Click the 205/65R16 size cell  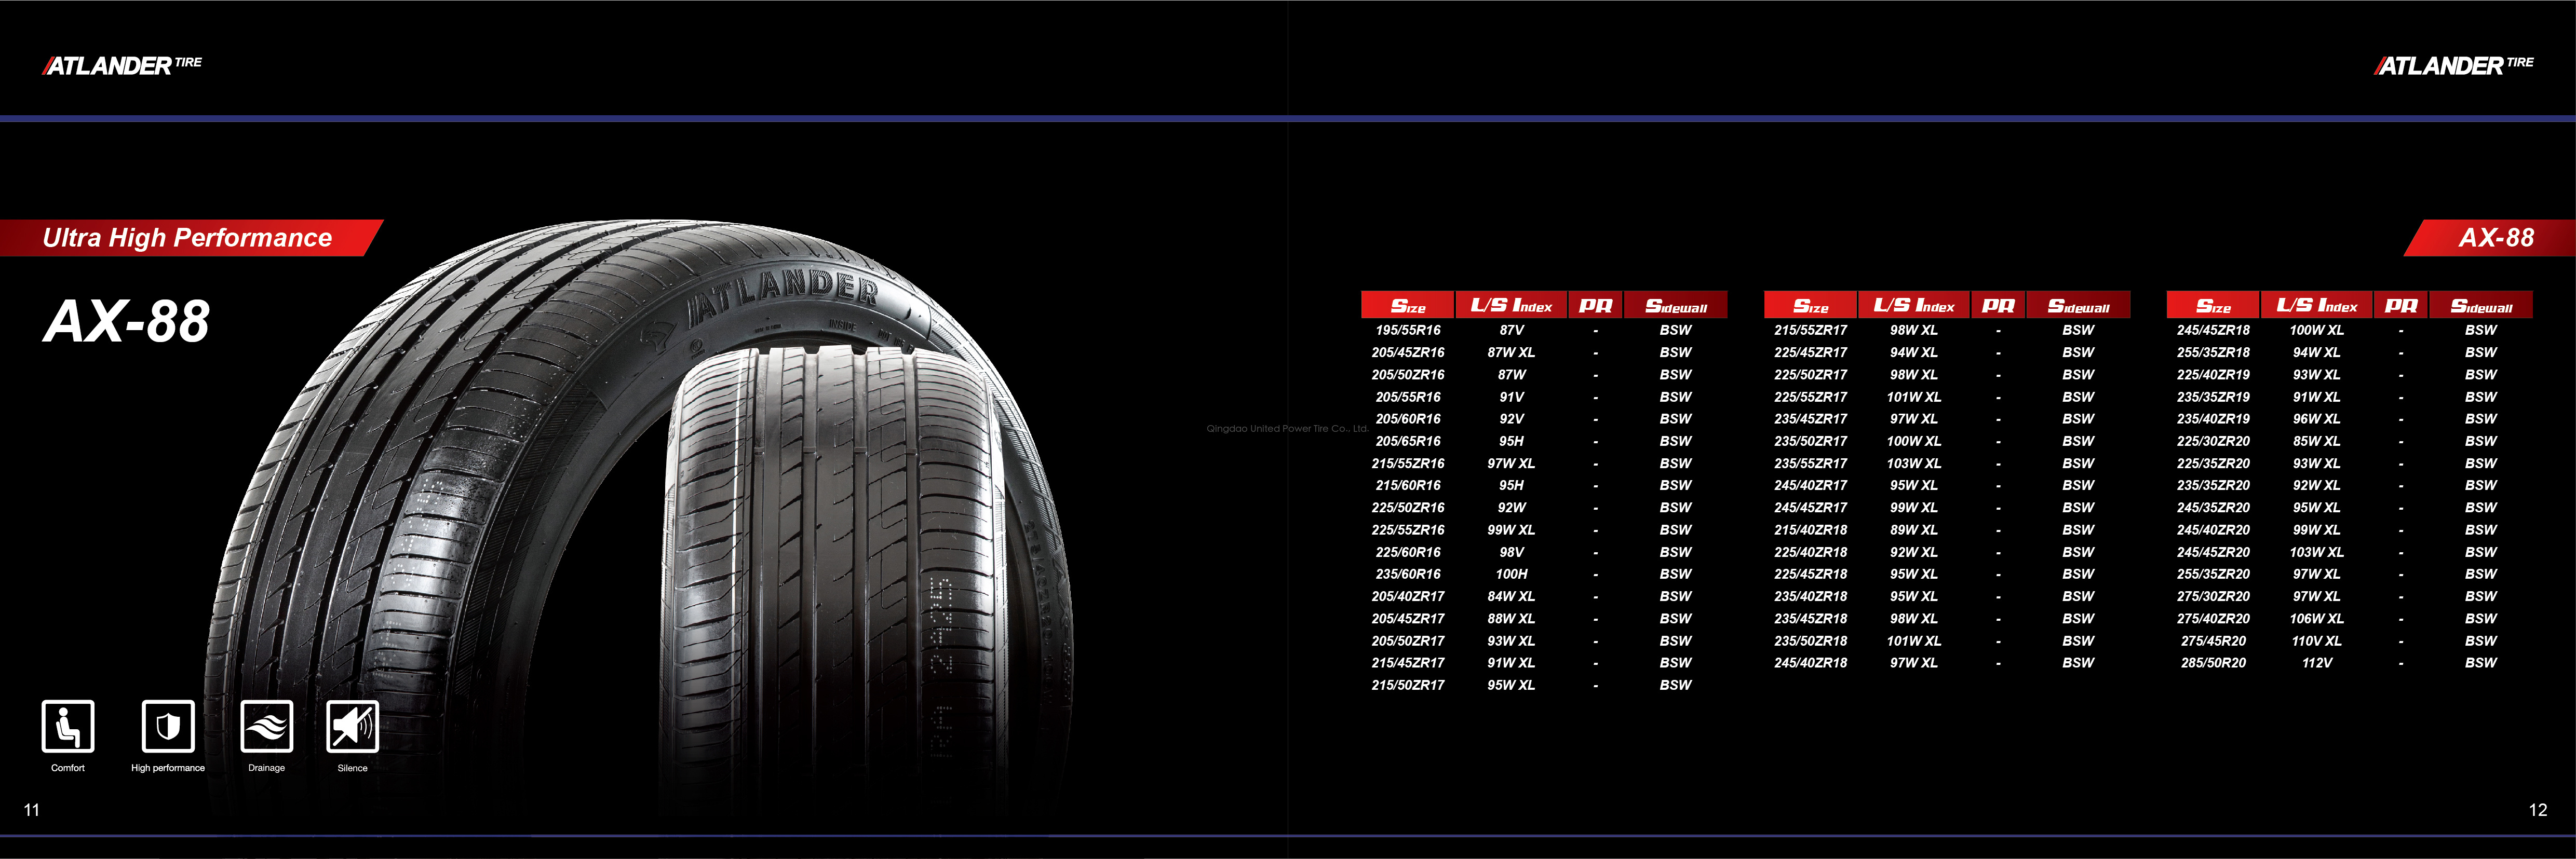(1408, 441)
